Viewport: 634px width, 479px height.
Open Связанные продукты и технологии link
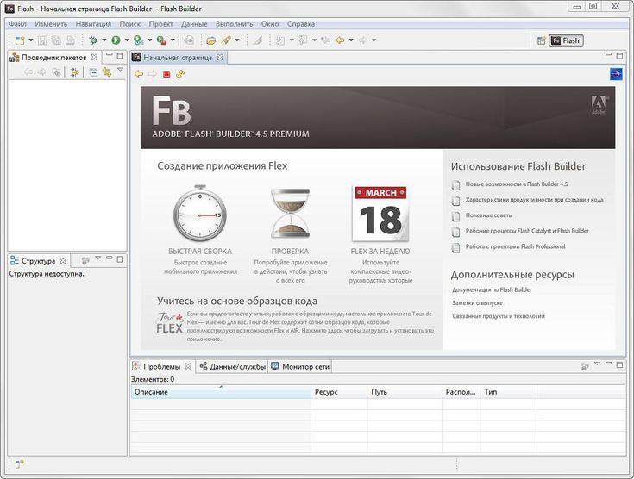point(499,316)
